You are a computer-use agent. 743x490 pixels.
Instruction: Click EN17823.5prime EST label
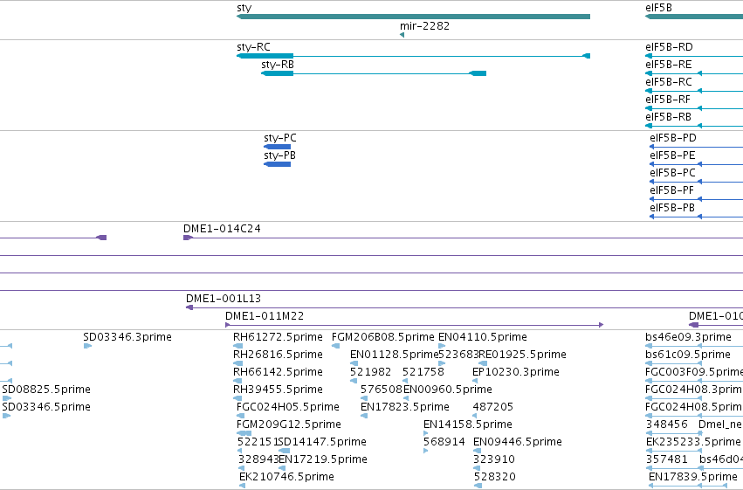click(x=405, y=407)
